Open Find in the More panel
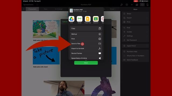 pos(135,28)
